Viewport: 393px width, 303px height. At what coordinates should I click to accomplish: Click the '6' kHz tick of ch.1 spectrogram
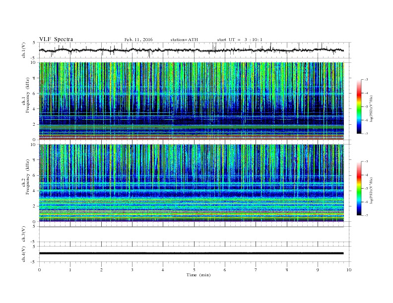[35, 94]
